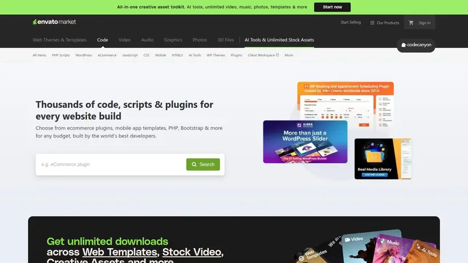This screenshot has height=263, width=468.
Task: Click the Web Templates link in banner
Action: [x=120, y=252]
